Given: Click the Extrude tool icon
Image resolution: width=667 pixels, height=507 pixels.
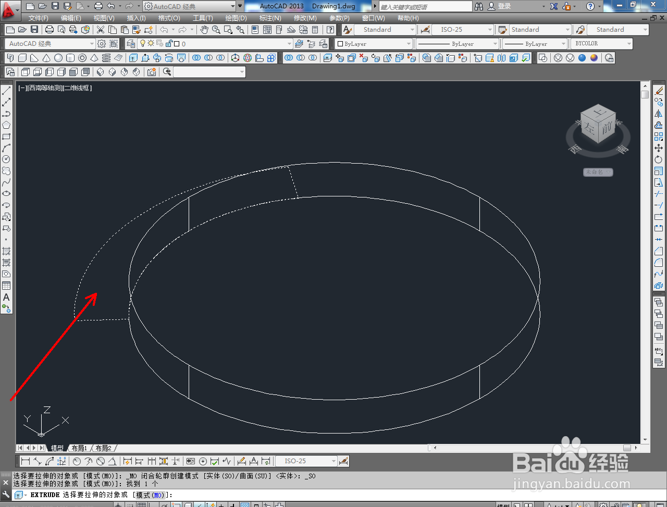Looking at the screenshot, I should tap(133, 58).
